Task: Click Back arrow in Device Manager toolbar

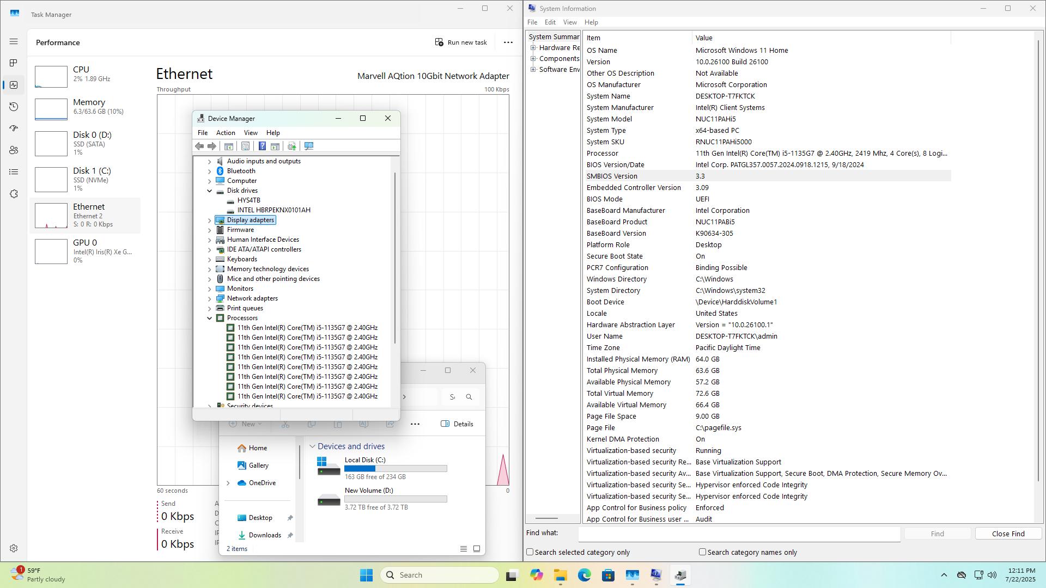Action: [x=199, y=146]
